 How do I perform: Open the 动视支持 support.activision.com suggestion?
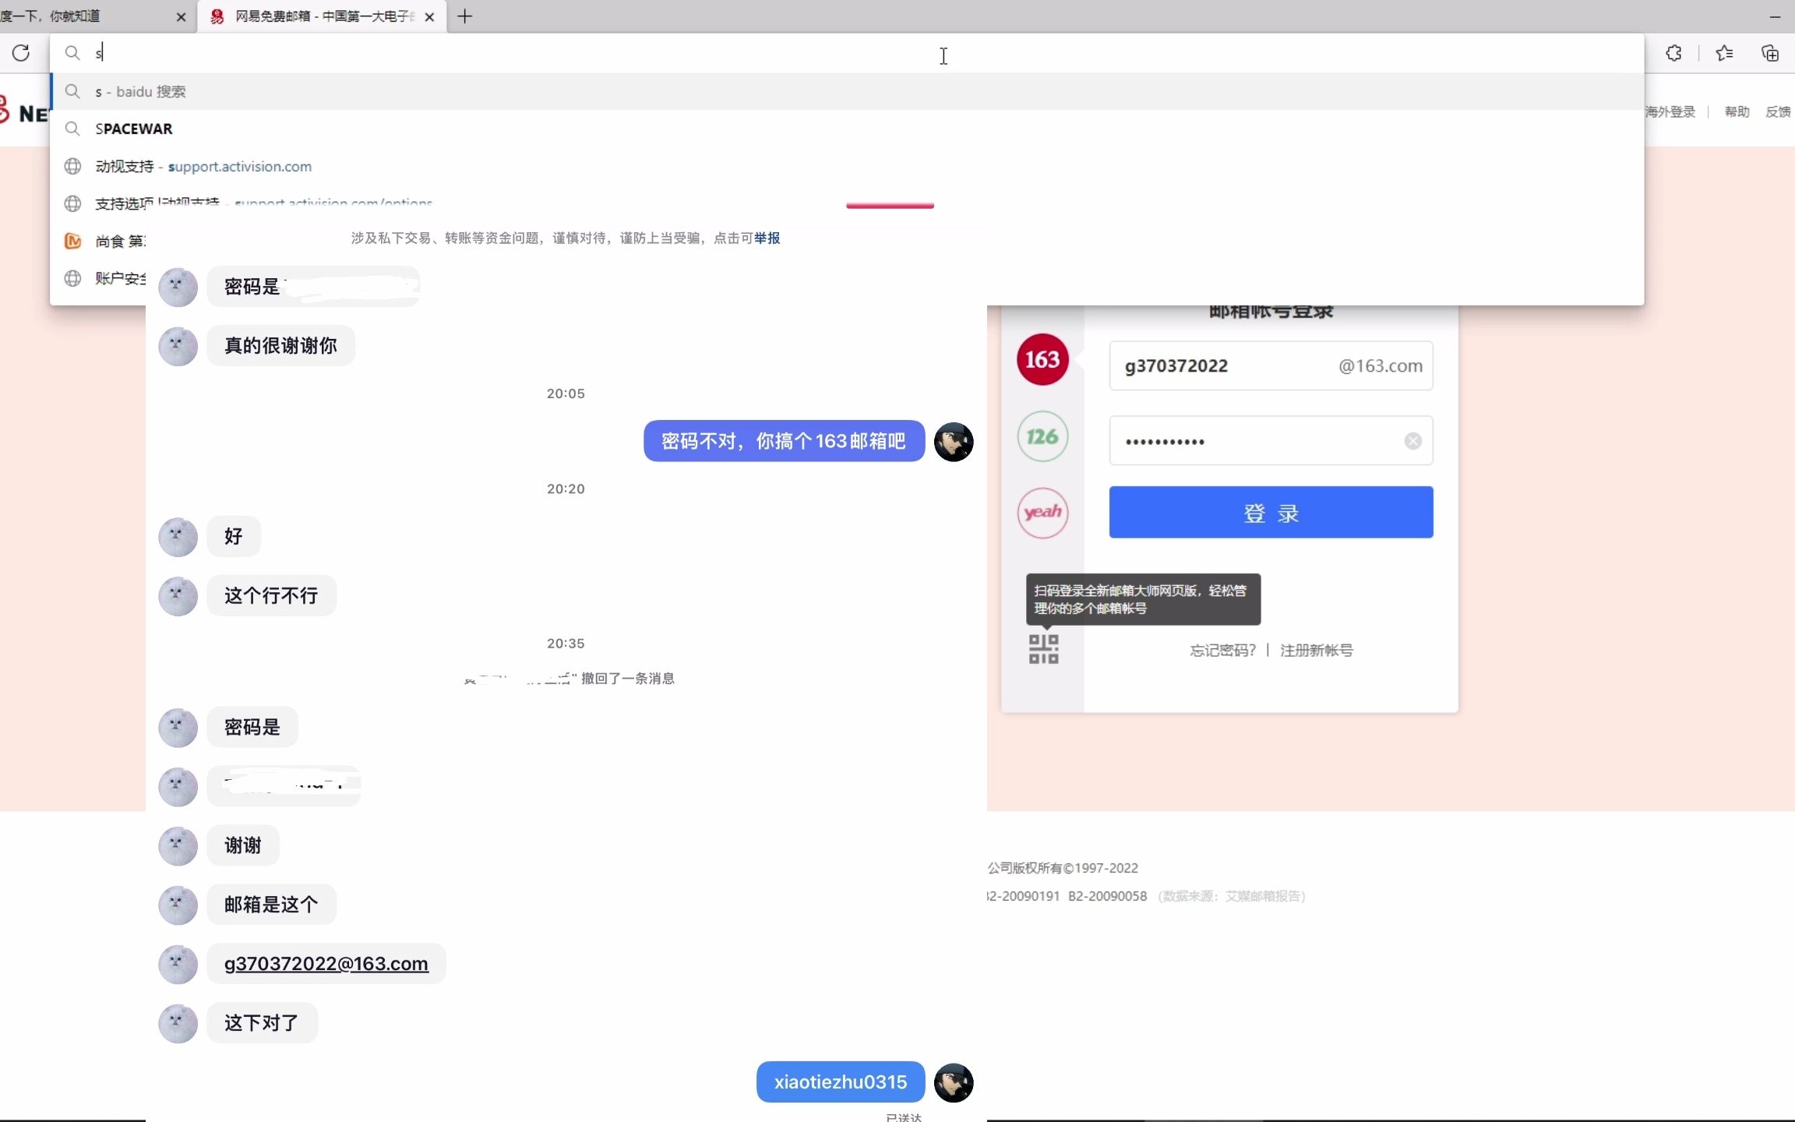pyautogui.click(x=847, y=166)
